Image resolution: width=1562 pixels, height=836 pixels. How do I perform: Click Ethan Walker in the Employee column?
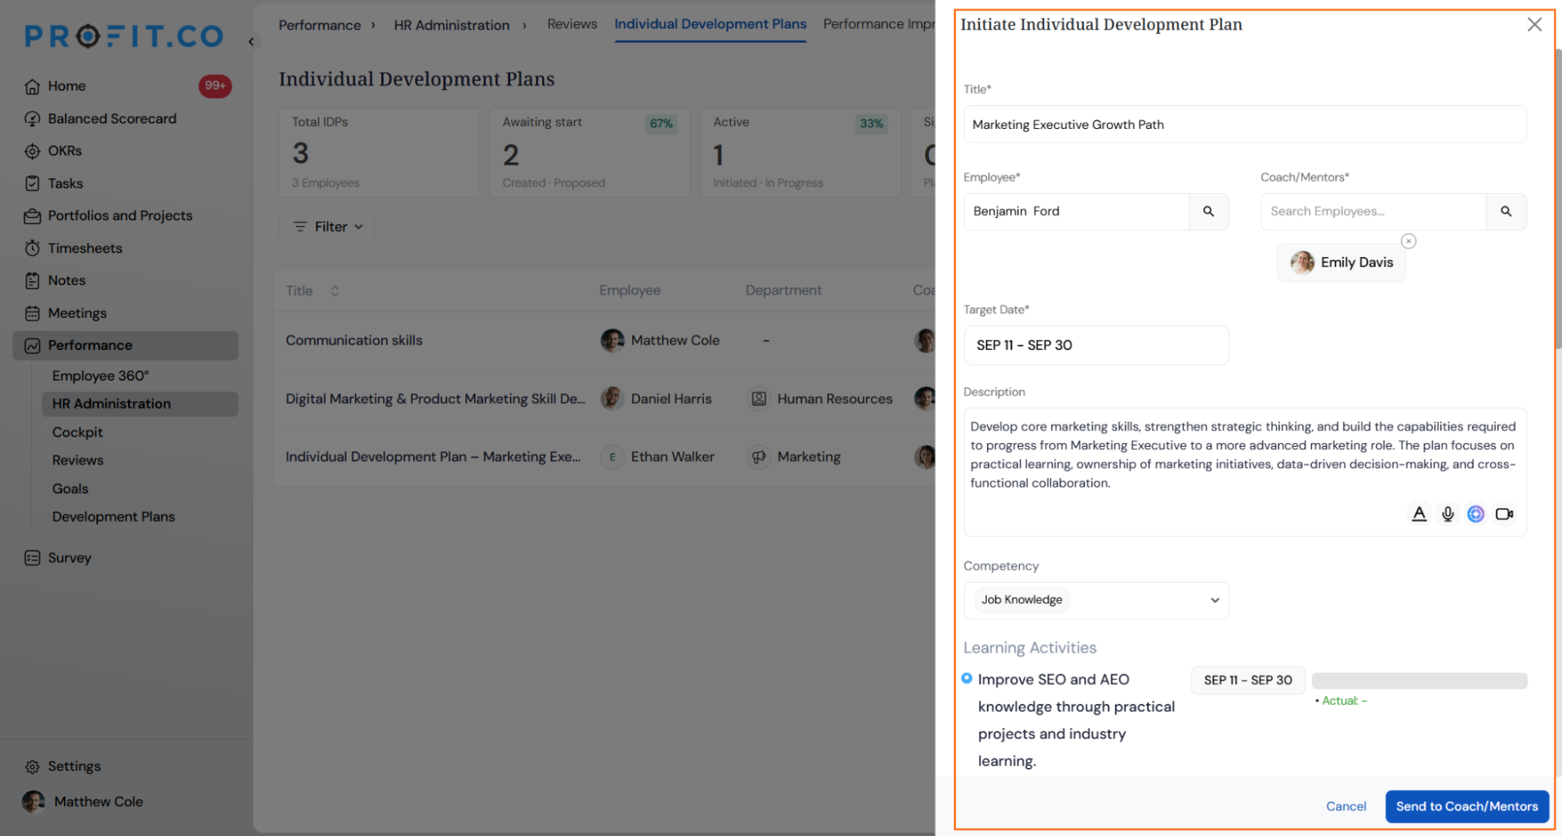[657, 457]
